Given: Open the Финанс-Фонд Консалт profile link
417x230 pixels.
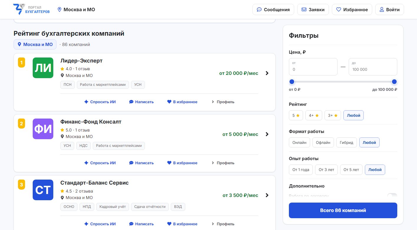Looking at the screenshot, I should point(223,163).
